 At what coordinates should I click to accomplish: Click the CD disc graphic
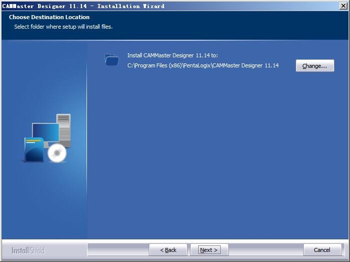(x=58, y=153)
